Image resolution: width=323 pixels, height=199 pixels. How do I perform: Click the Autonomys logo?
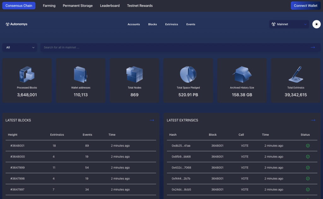point(16,24)
